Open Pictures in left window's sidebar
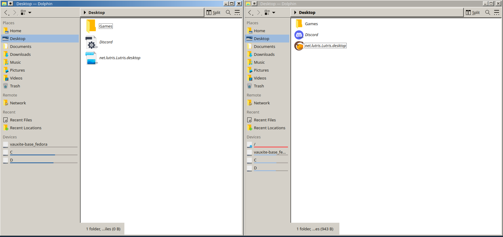This screenshot has height=237, width=503. 40,70
